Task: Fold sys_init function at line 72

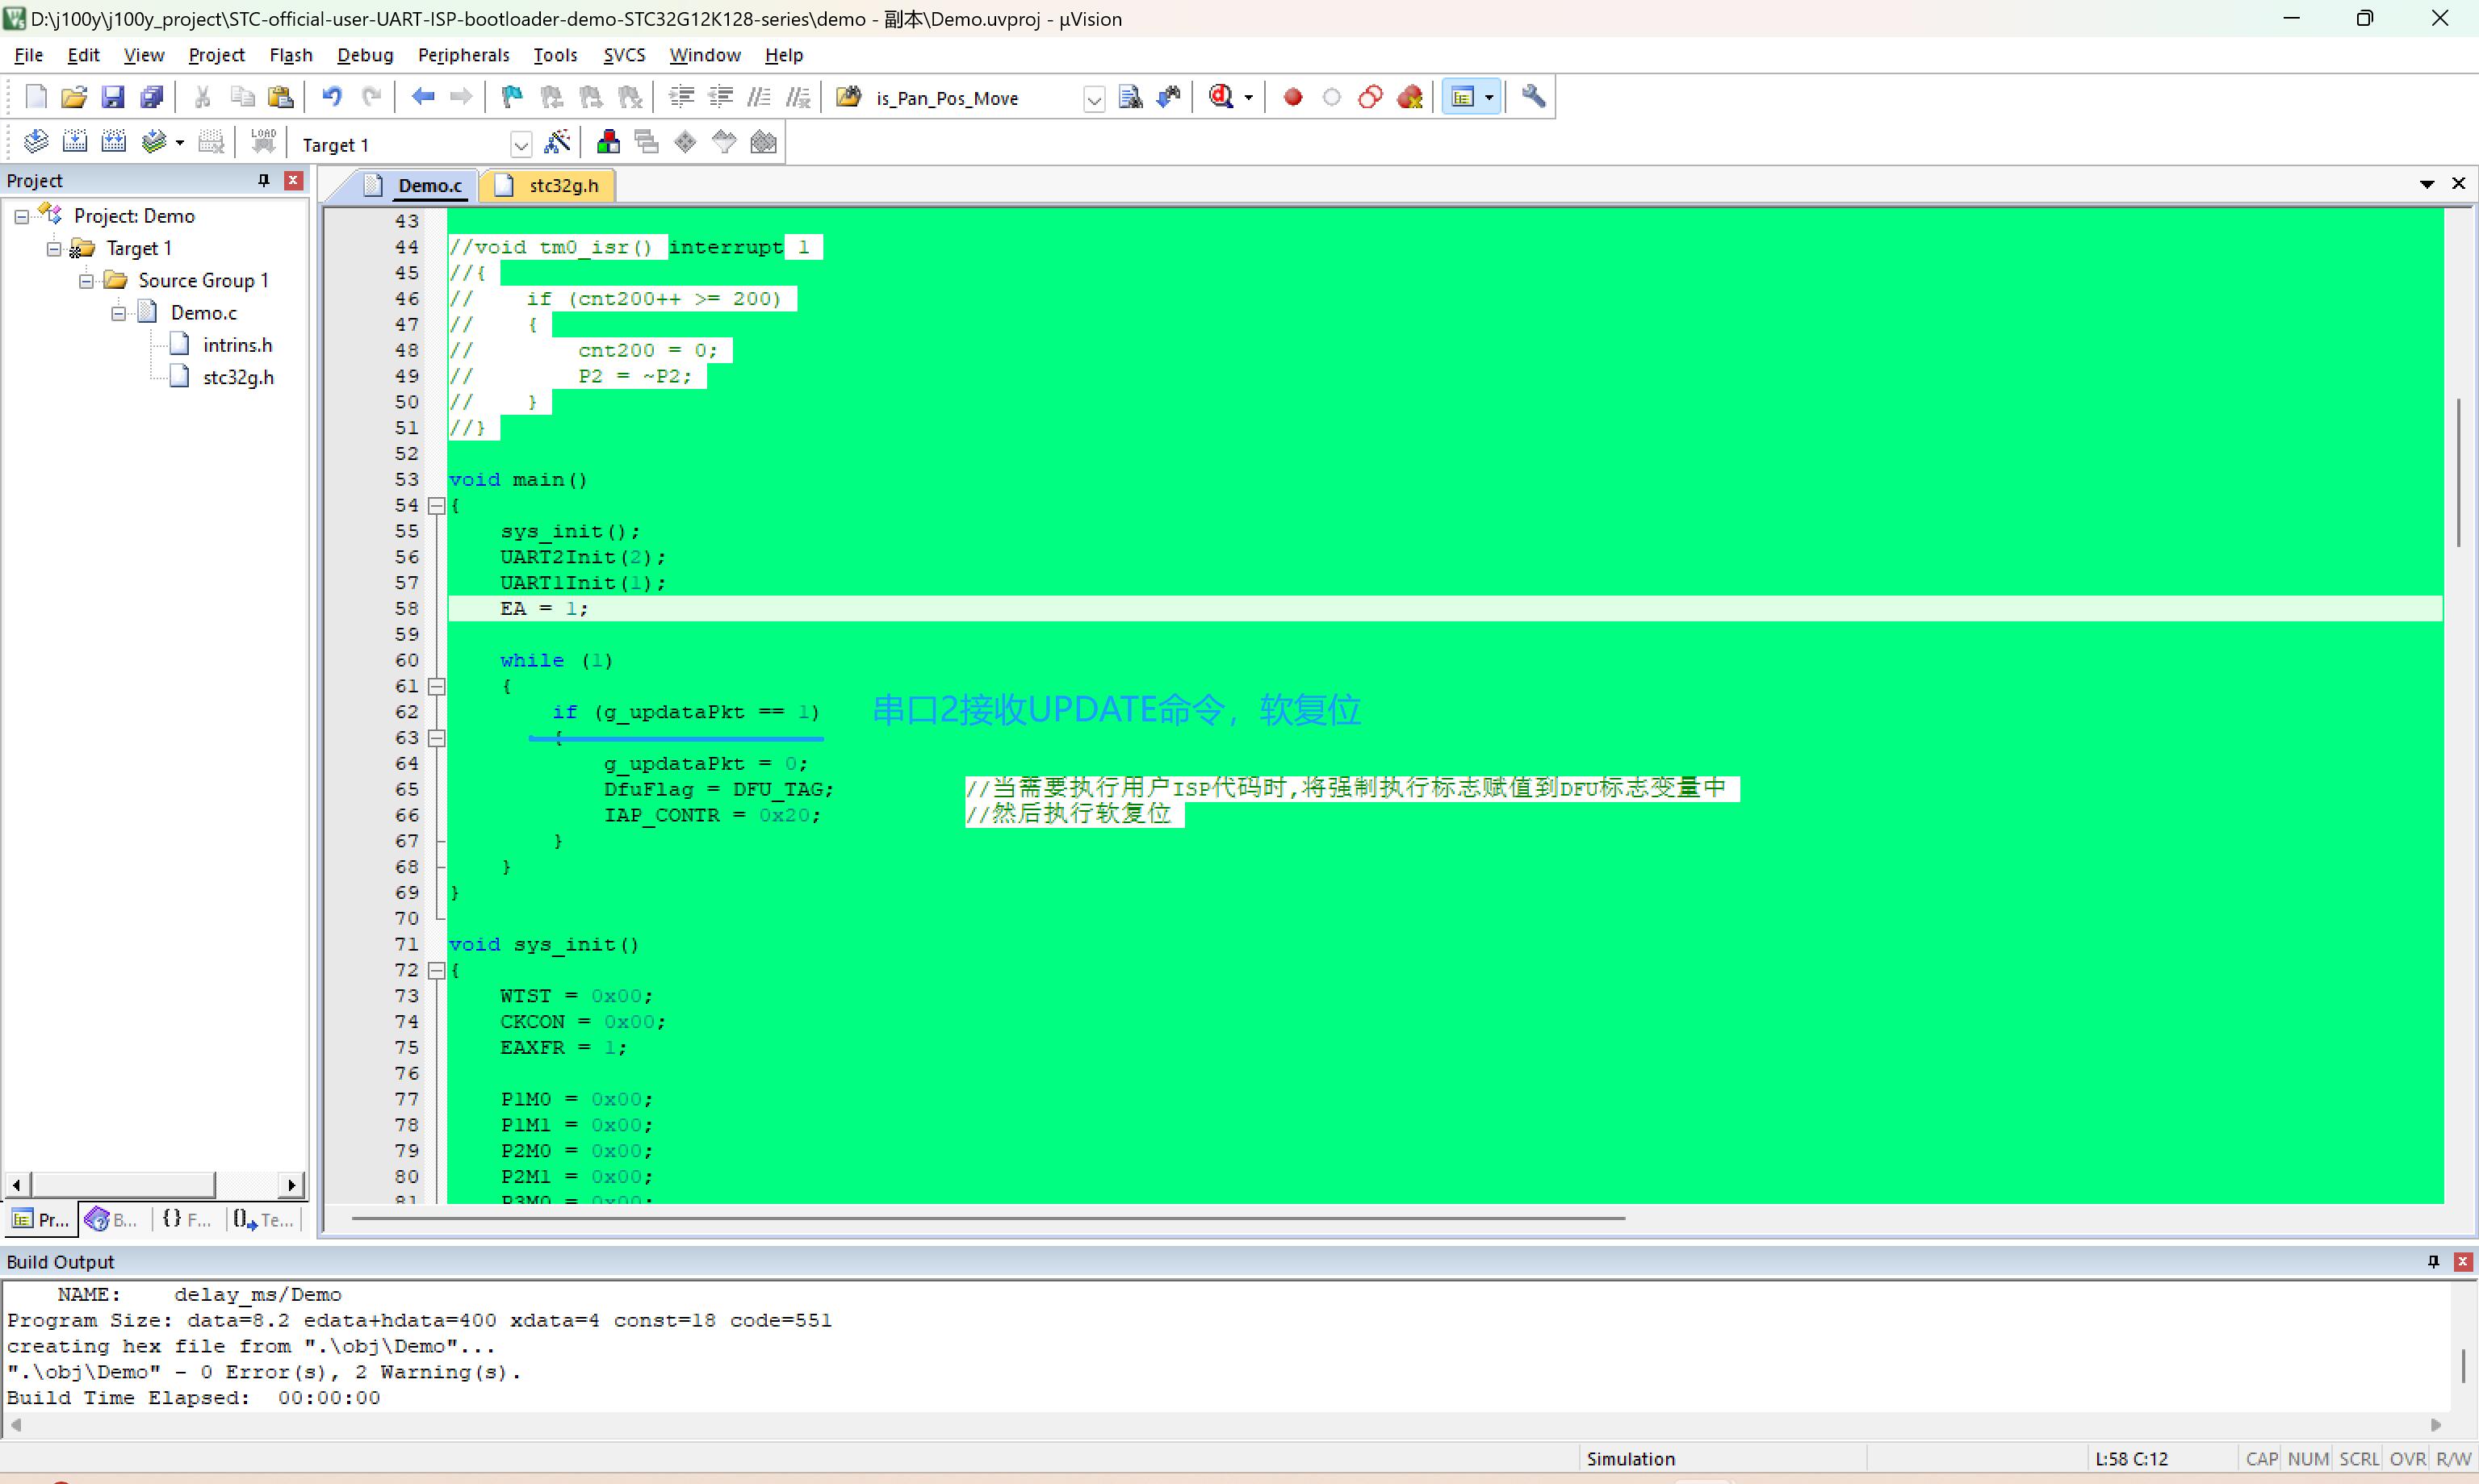Action: (x=436, y=970)
